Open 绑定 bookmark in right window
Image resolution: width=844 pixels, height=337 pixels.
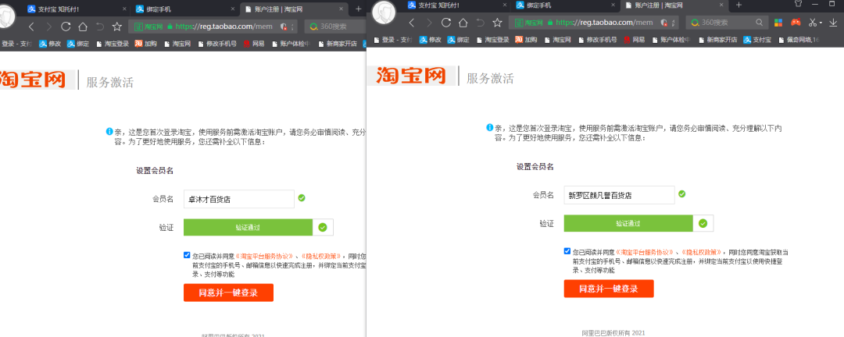[458, 40]
